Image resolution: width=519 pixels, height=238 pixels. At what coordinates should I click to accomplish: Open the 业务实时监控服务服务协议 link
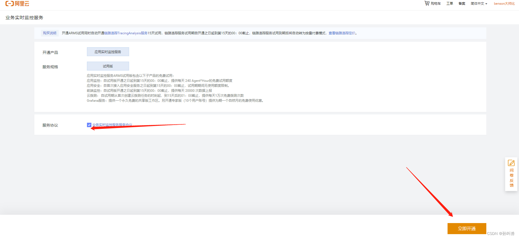tap(112, 125)
